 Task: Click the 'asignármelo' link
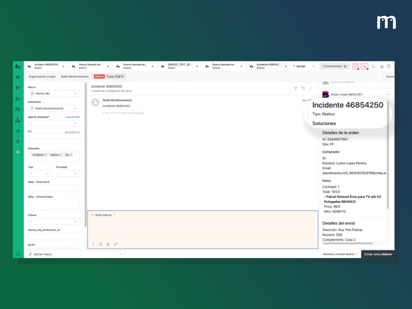click(x=72, y=117)
